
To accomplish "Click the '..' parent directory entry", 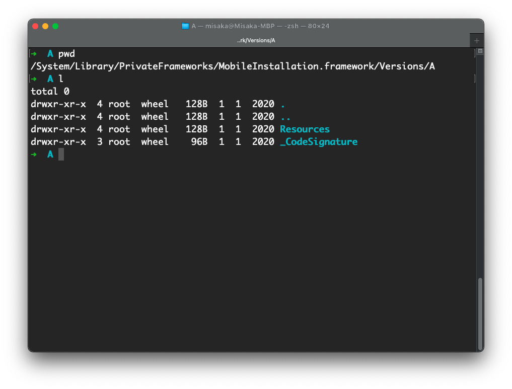I will click(285, 117).
